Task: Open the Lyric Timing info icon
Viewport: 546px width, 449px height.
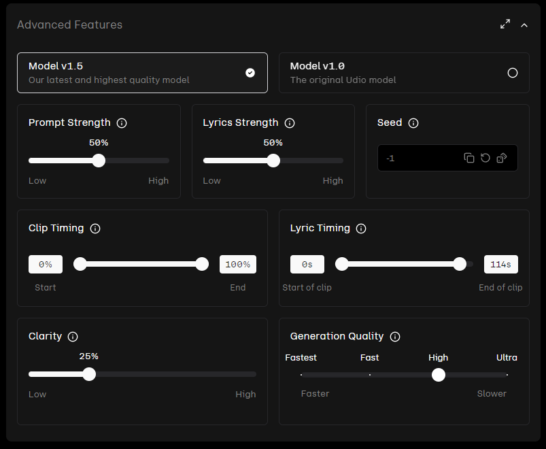Action: (x=361, y=229)
